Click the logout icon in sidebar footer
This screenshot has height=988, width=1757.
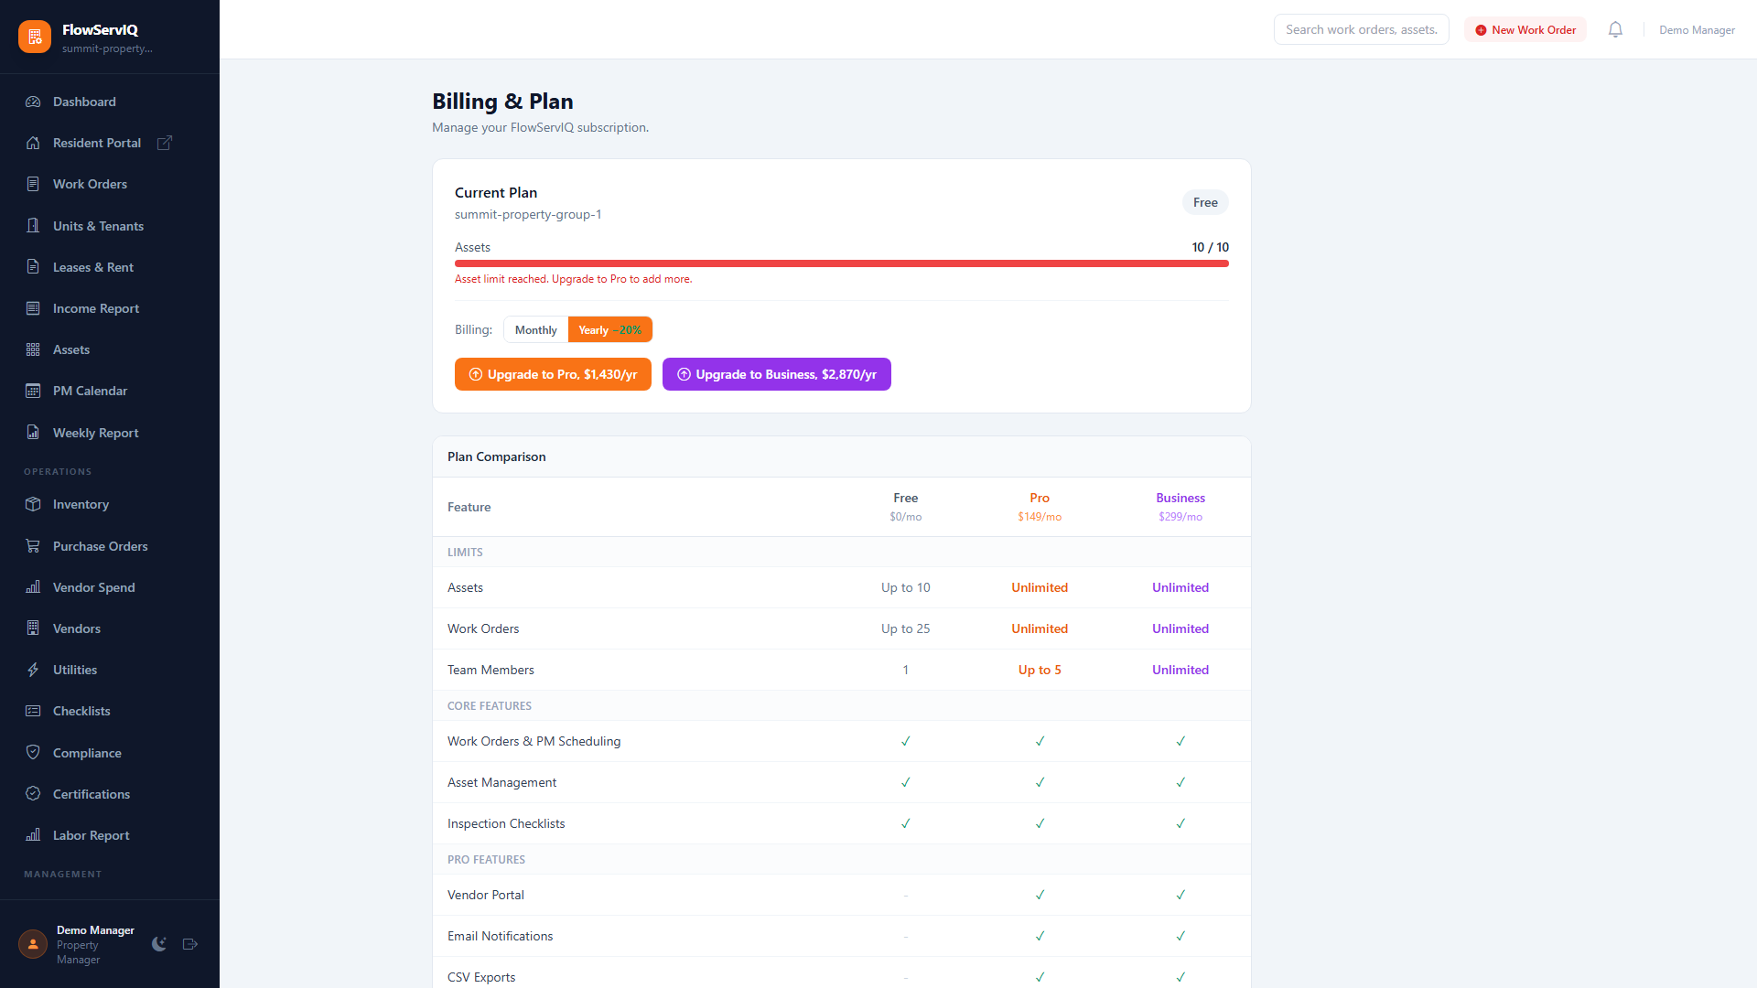[190, 944]
